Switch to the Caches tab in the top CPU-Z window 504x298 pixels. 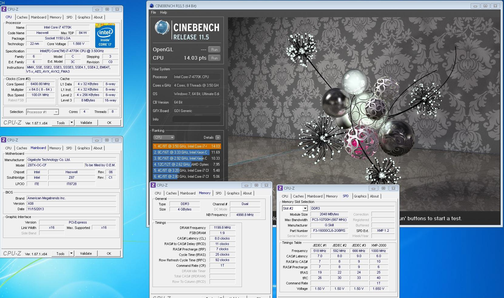pyautogui.click(x=22, y=17)
